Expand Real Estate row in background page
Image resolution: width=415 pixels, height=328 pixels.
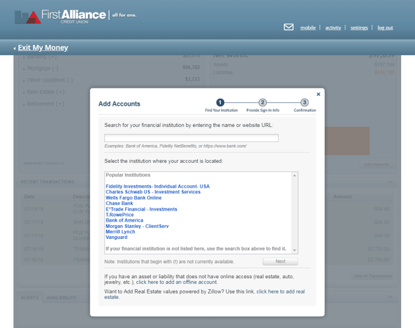coord(44,92)
